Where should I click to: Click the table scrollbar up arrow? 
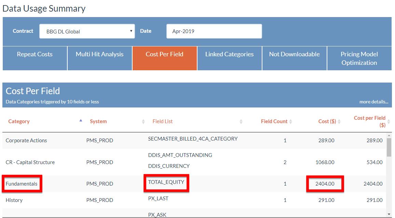pyautogui.click(x=389, y=135)
